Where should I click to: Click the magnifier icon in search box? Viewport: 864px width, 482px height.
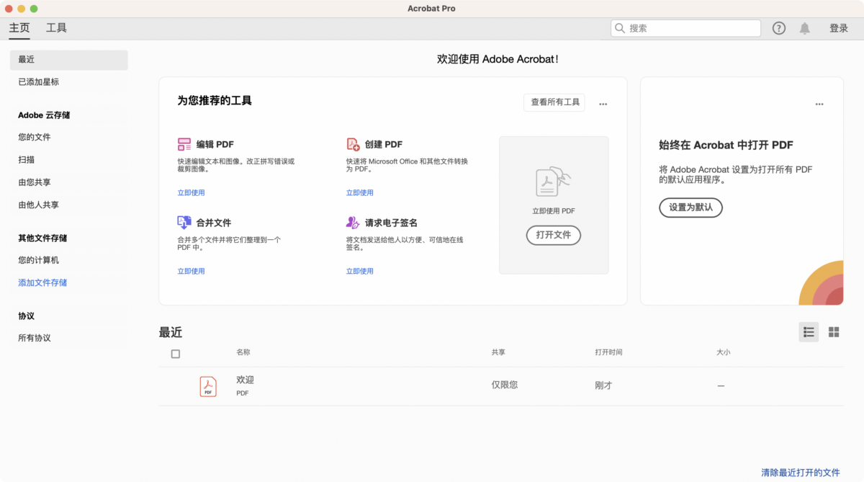[x=621, y=28]
